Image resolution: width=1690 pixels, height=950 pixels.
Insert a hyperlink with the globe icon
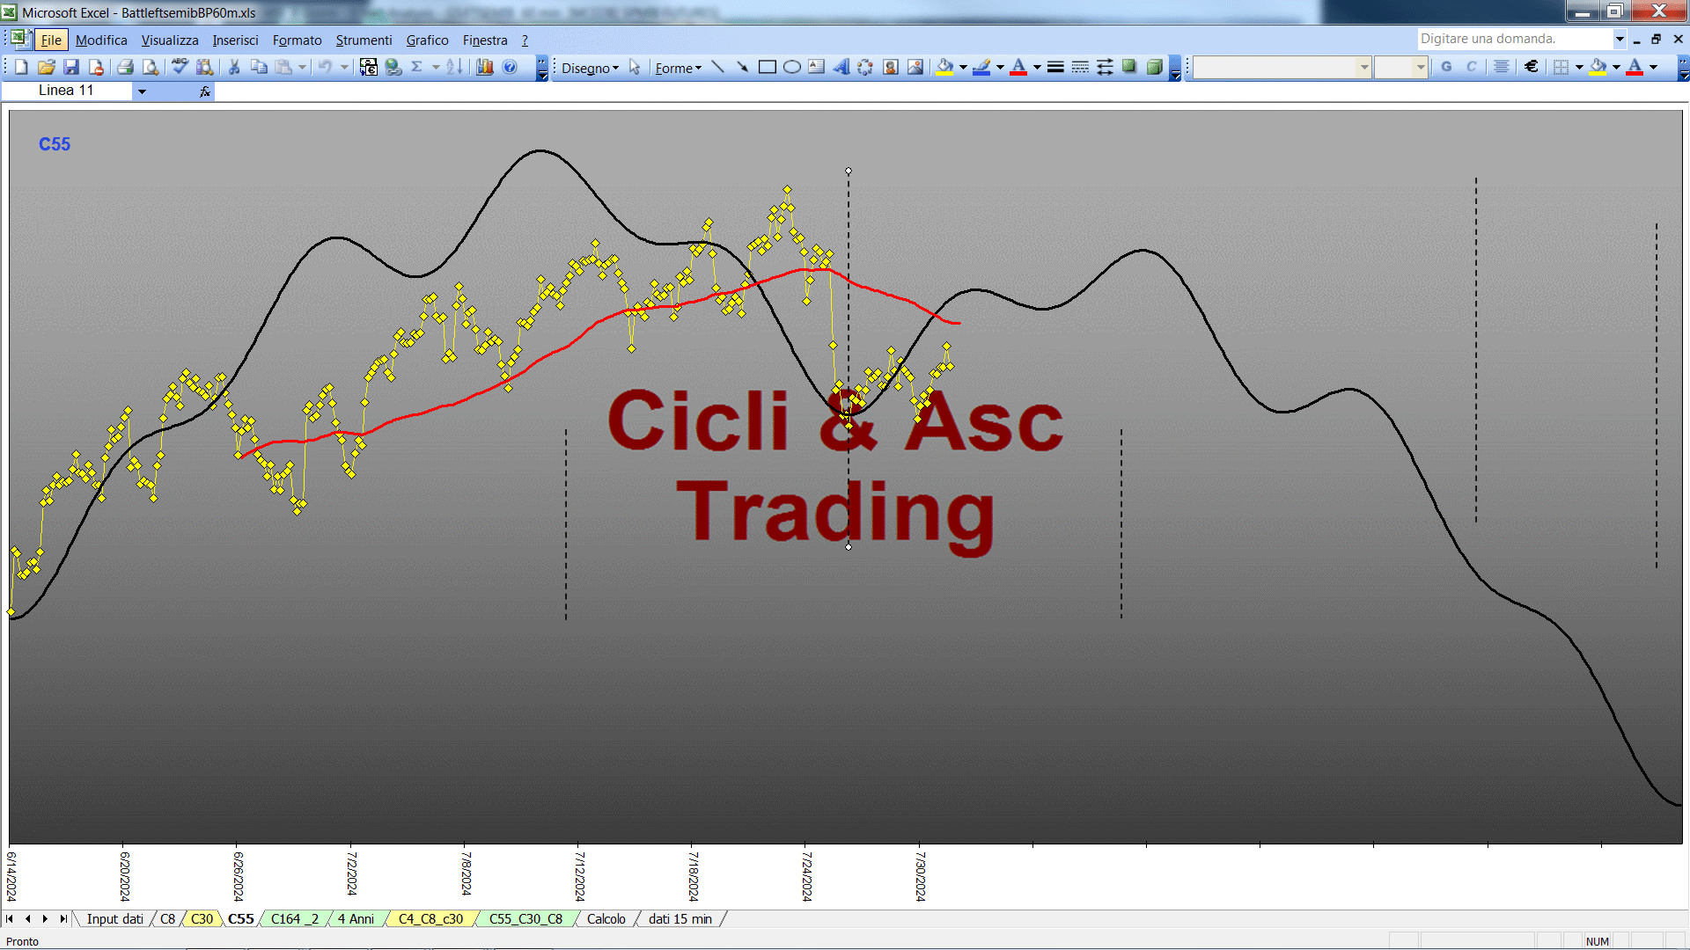pos(393,68)
